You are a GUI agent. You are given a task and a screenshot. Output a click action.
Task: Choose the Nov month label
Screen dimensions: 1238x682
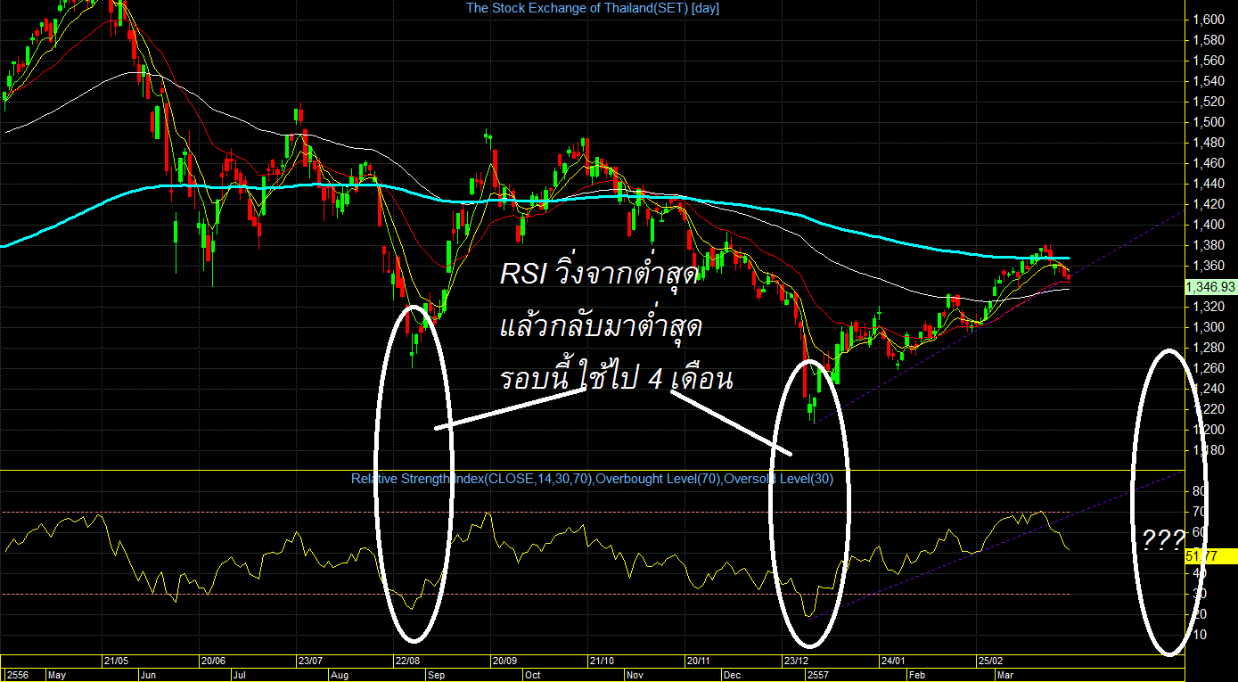(634, 675)
